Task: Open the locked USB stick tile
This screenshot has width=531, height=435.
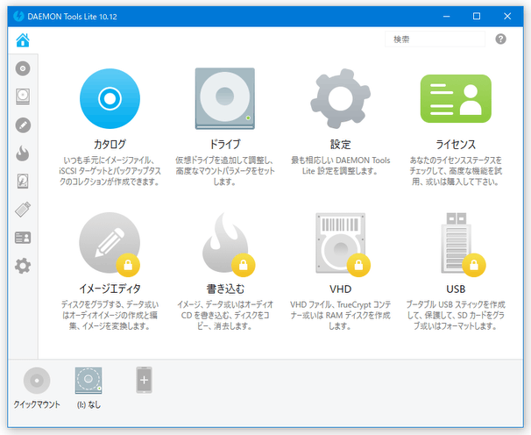Action: click(457, 244)
